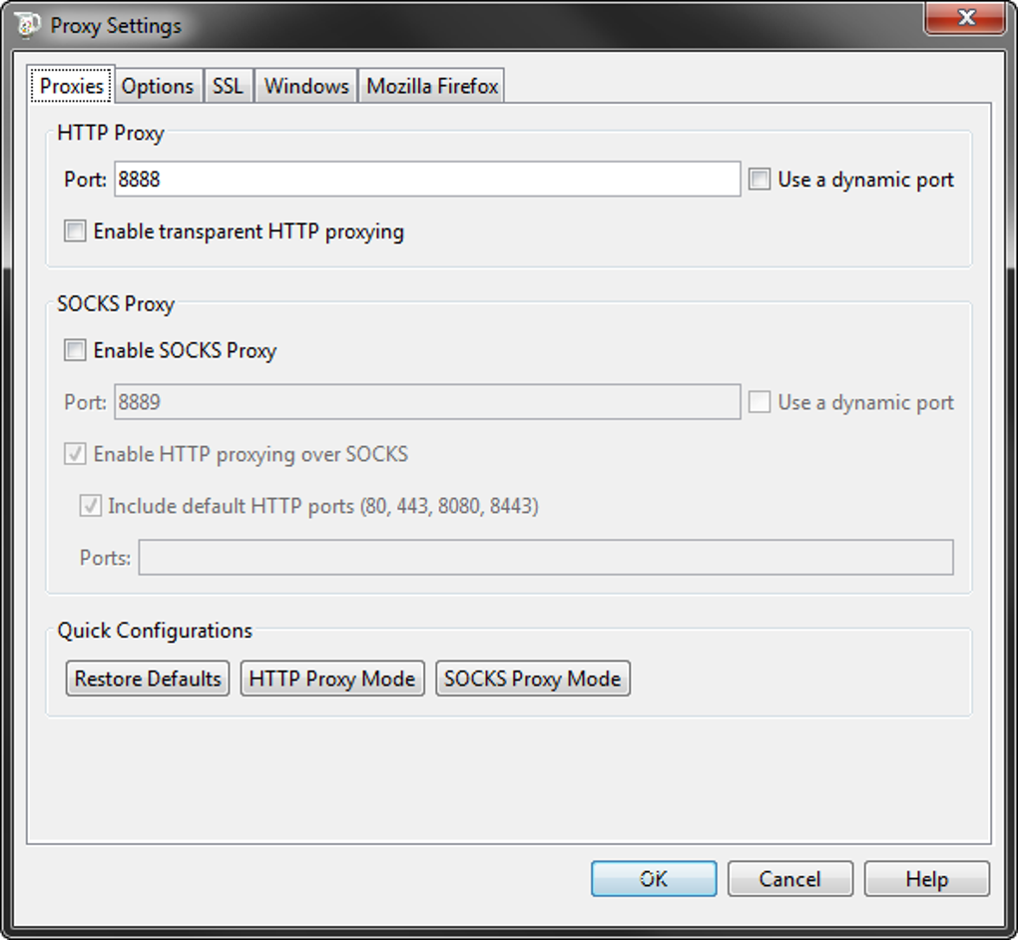
Task: Switch to the Options tab
Action: (158, 86)
